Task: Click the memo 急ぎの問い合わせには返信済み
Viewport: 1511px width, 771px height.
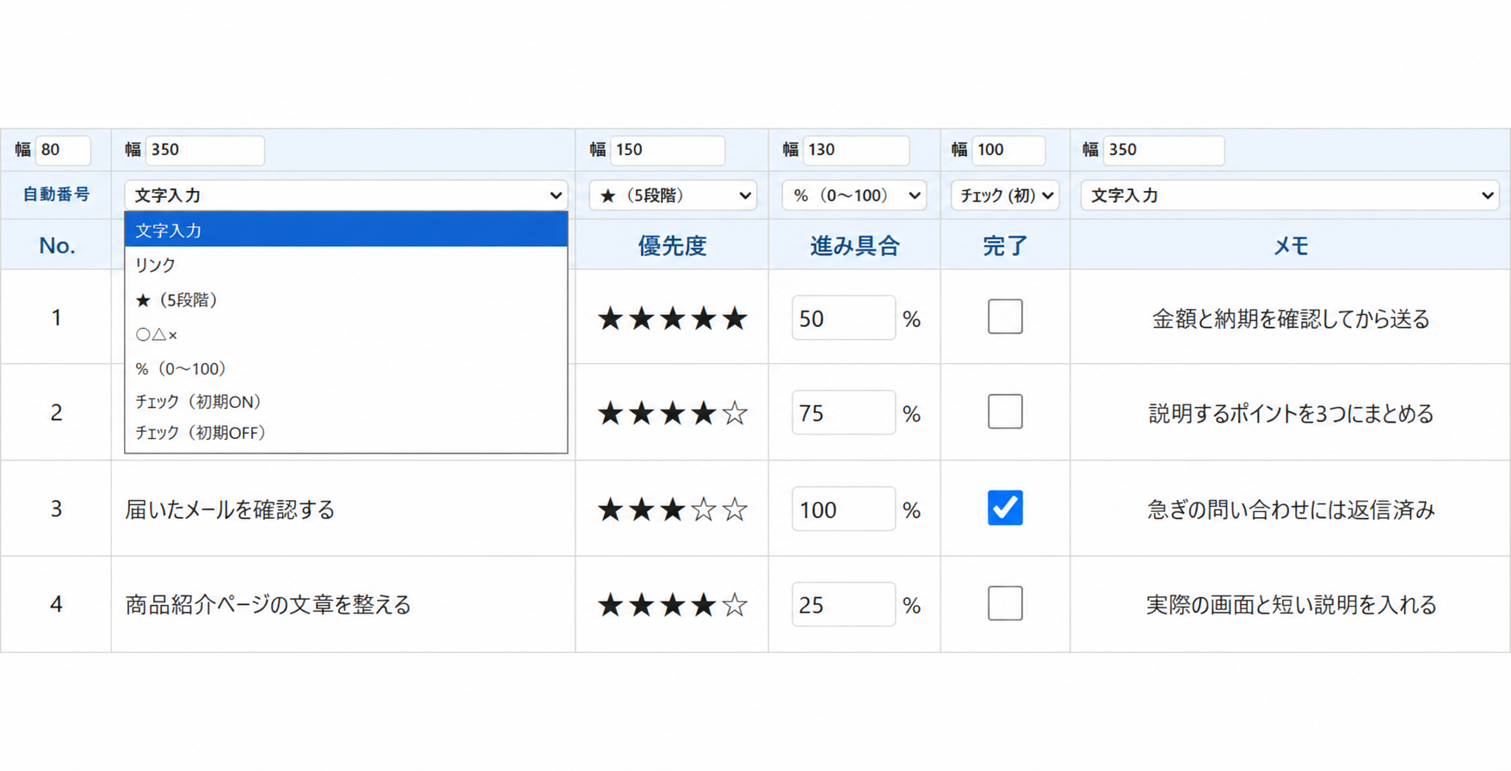Action: (1291, 509)
